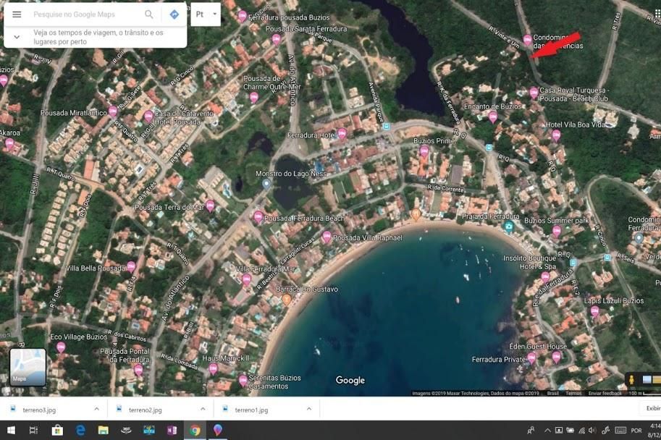Click the Condomínio pin beside R. Vinte e Um

pyautogui.click(x=527, y=40)
